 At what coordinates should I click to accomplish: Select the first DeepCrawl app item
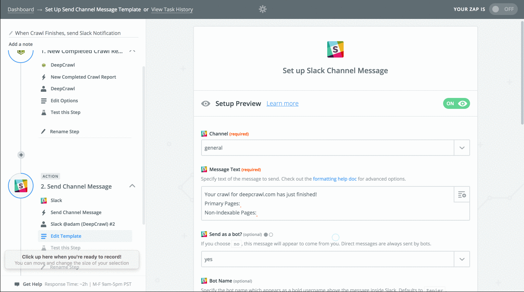63,65
